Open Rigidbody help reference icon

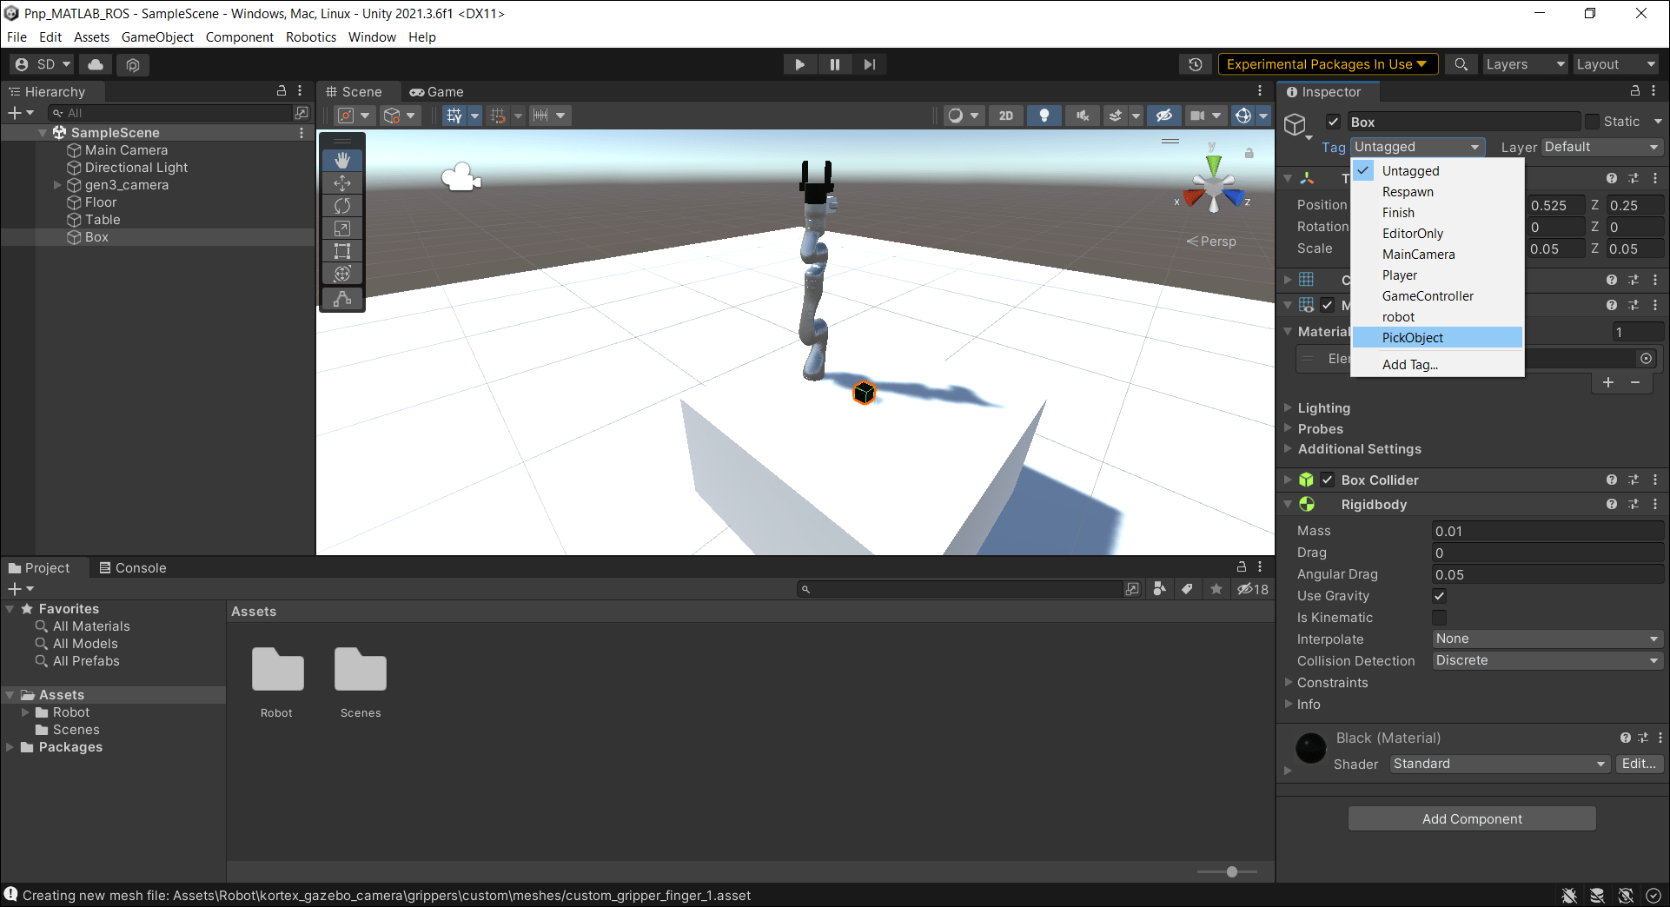click(1612, 505)
